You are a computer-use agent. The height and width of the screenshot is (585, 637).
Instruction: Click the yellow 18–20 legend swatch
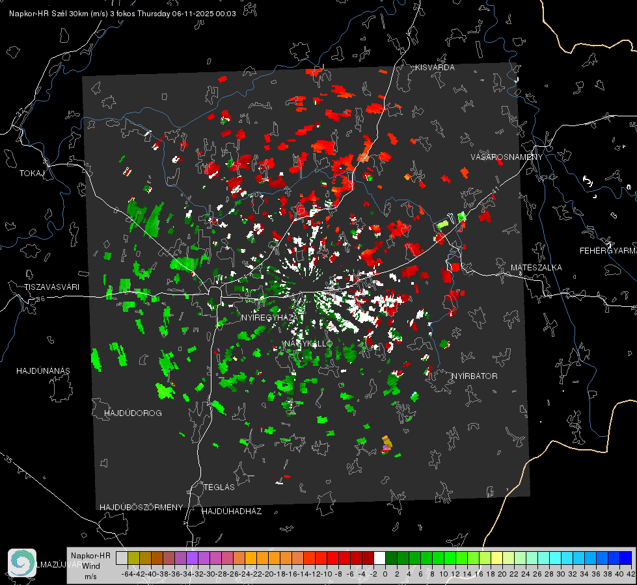pos(496,558)
